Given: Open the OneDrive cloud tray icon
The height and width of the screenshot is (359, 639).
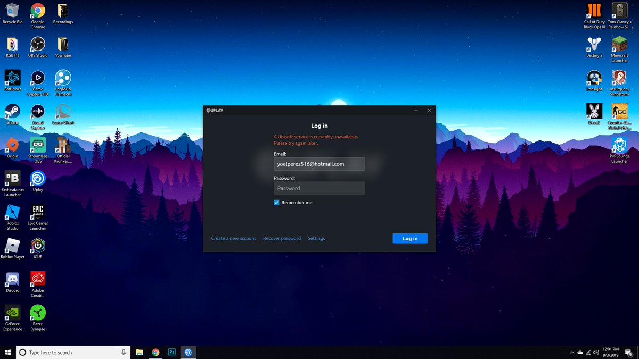Looking at the screenshot, I should [x=580, y=352].
